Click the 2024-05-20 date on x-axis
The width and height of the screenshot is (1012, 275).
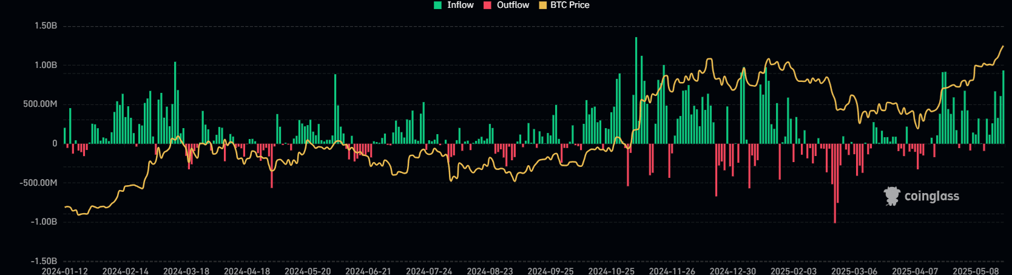pyautogui.click(x=308, y=271)
